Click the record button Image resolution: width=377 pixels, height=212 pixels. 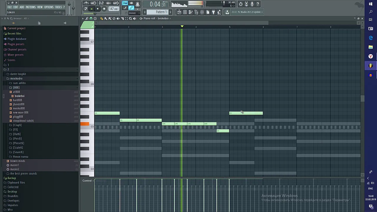pos(104,9)
